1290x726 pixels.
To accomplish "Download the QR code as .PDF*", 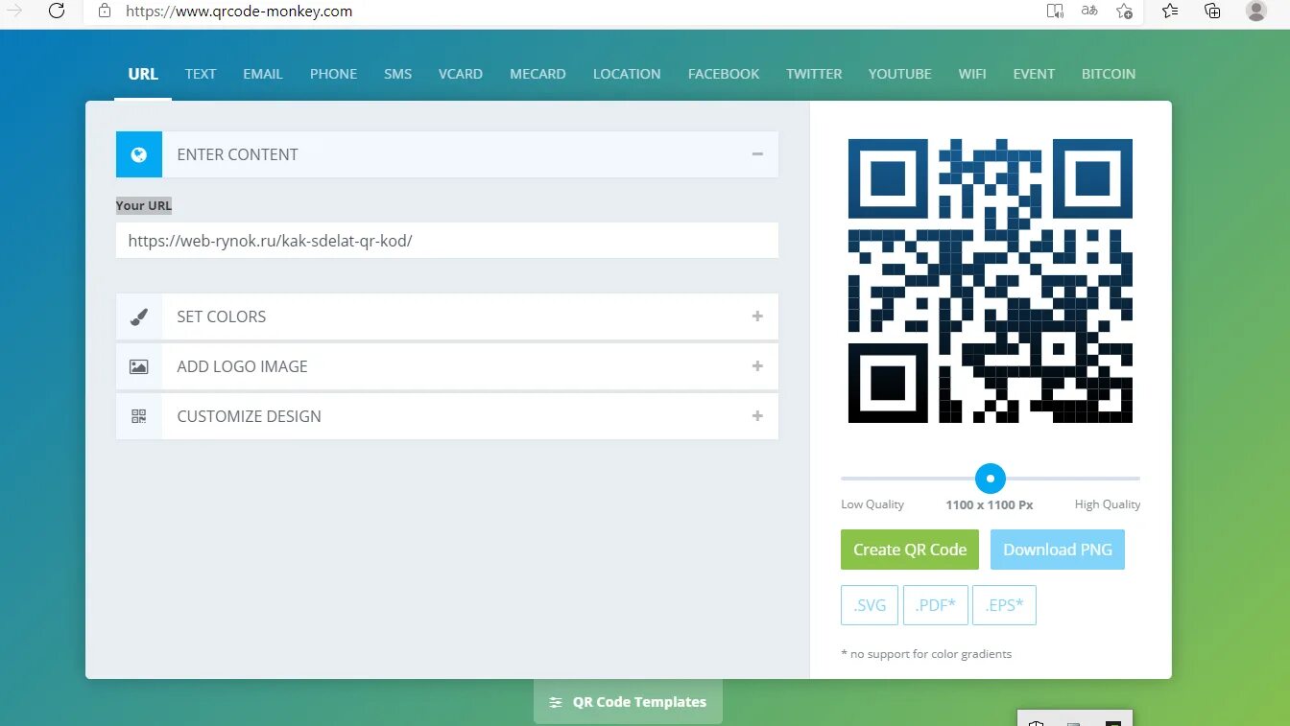I will tap(935, 605).
